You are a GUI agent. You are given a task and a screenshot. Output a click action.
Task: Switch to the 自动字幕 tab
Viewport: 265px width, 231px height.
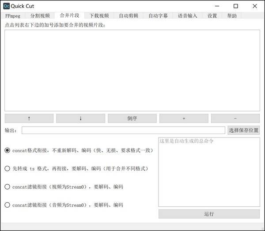(158, 16)
